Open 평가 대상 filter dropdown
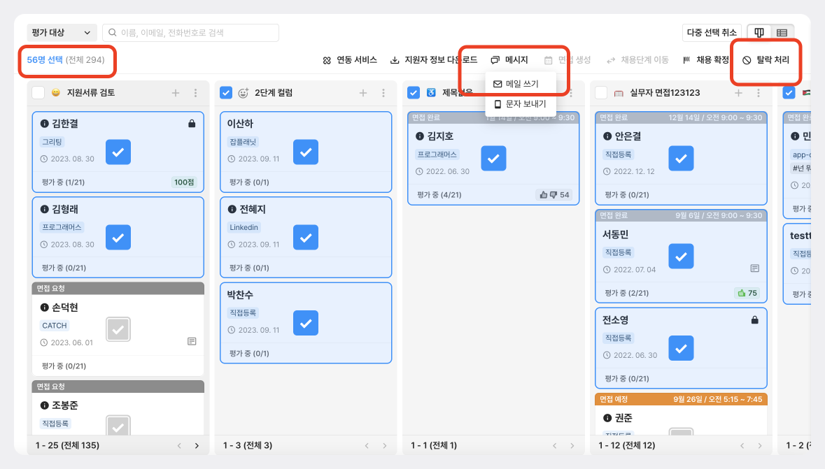The image size is (825, 469). pyautogui.click(x=62, y=33)
